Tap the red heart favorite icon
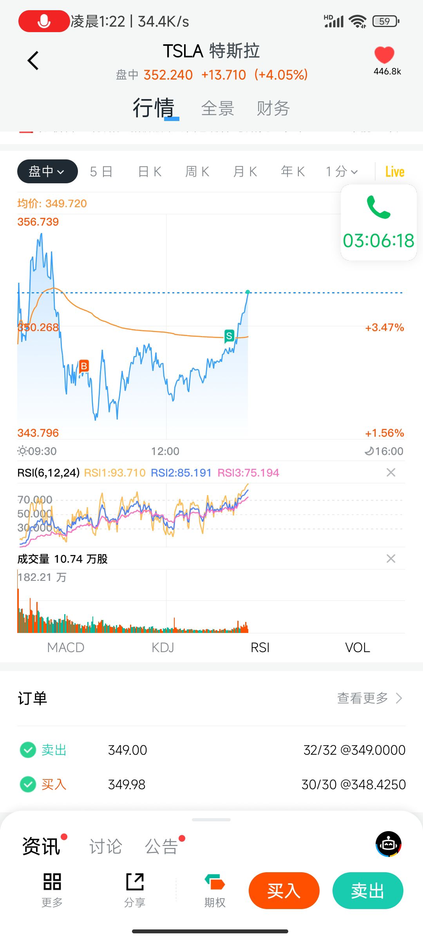This screenshot has height=940, width=423. pos(384,55)
